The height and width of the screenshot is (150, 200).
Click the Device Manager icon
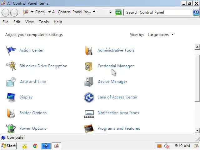pos(89,82)
